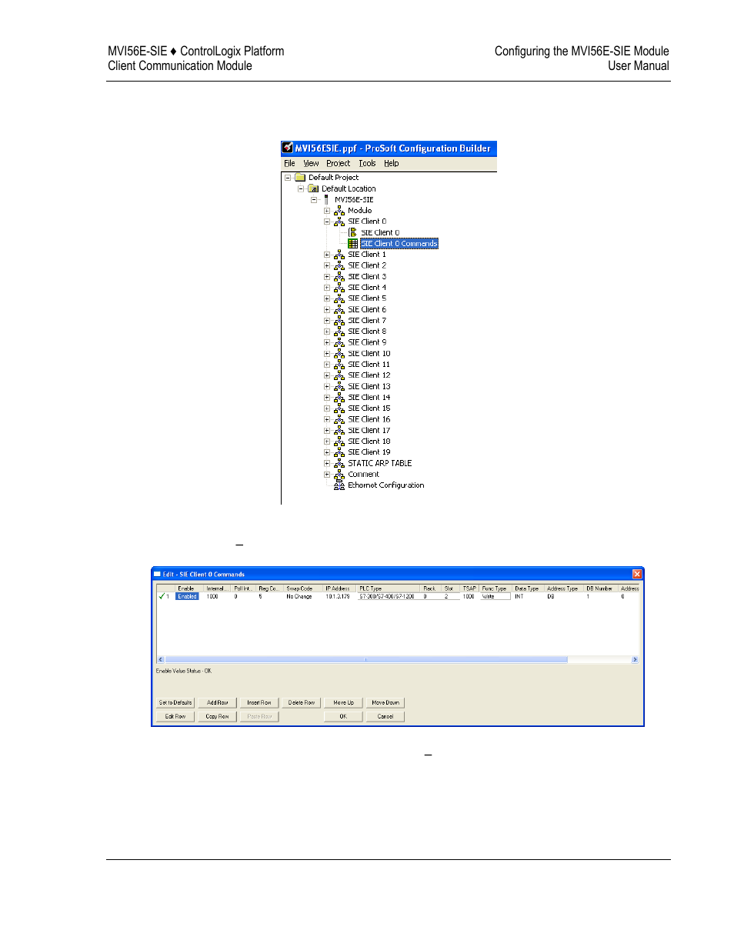This screenshot has height=950, width=734.
Task: Click the SIE Client 13 network icon
Action: (339, 387)
